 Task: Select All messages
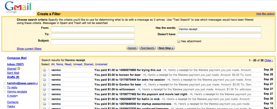click(53, 64)
